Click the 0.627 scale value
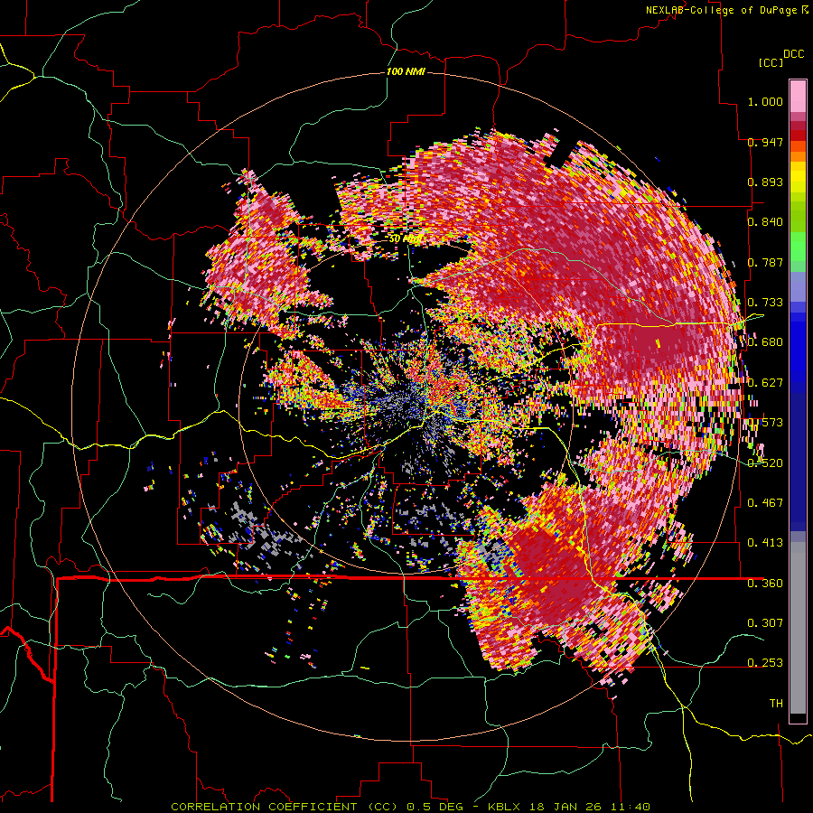813x813 pixels. coord(765,383)
